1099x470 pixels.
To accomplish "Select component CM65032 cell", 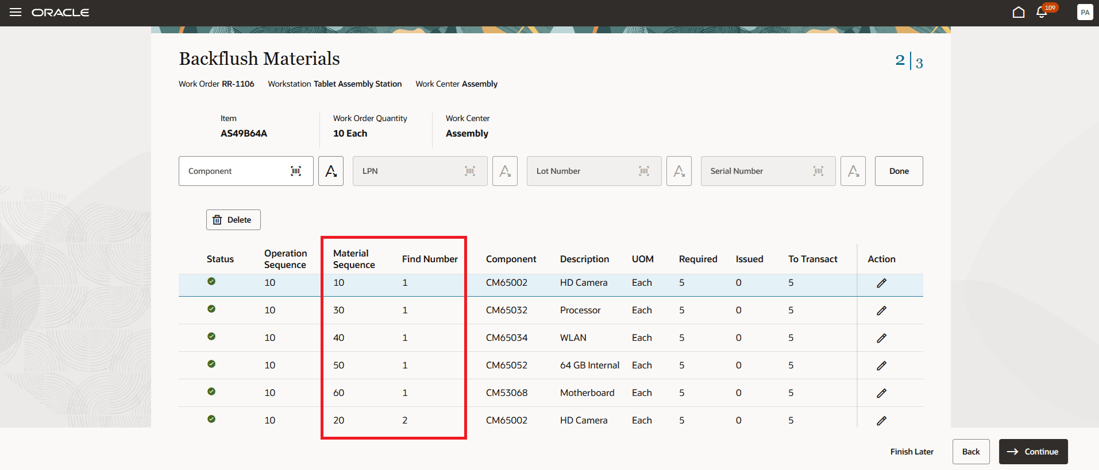I will pyautogui.click(x=507, y=310).
